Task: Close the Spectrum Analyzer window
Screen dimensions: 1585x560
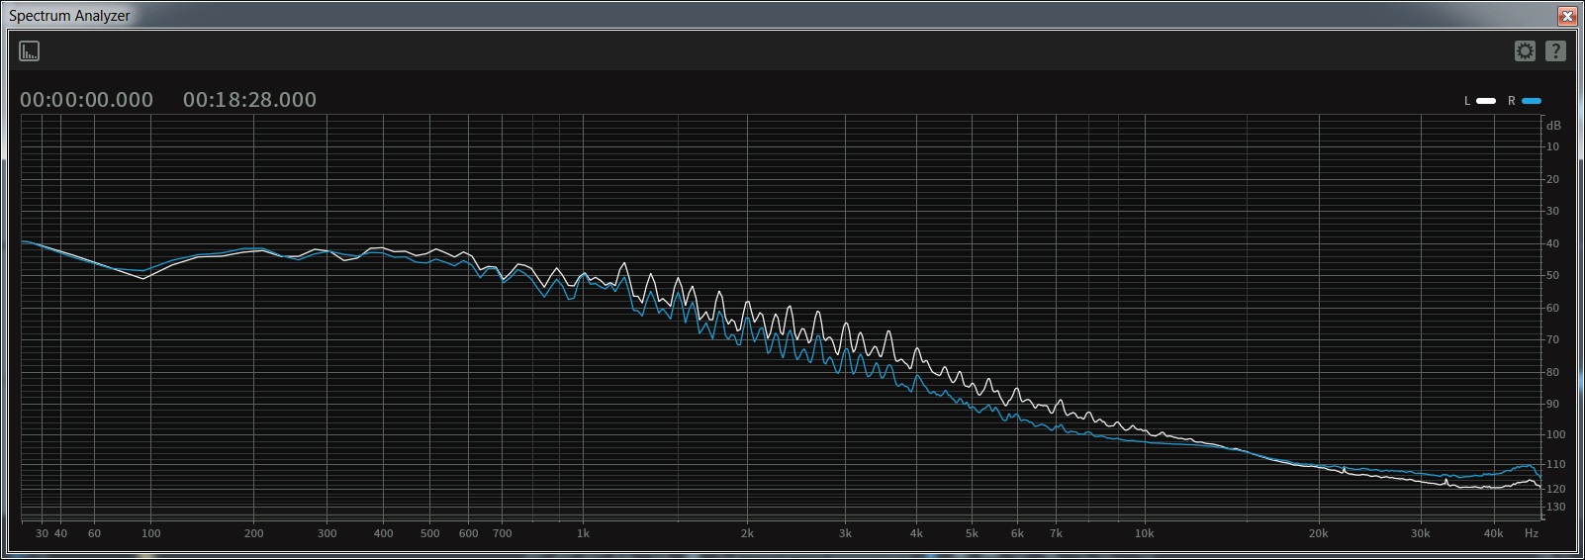Action: point(1567,16)
